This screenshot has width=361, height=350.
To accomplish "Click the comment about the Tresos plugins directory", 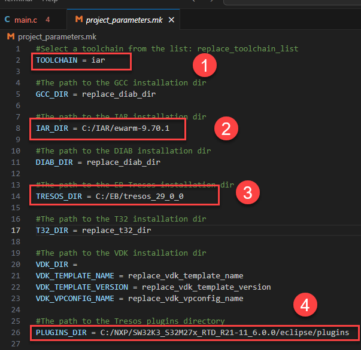I will [131, 321].
